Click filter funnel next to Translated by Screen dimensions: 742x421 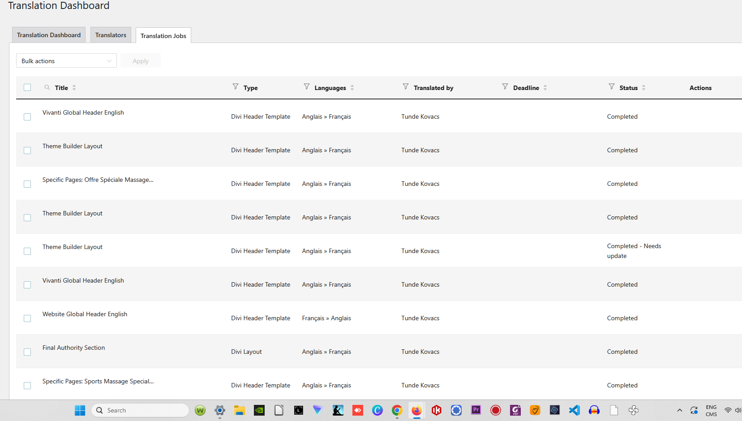[405, 86]
